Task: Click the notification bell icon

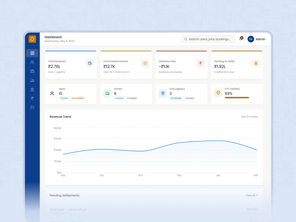Action: [240, 39]
